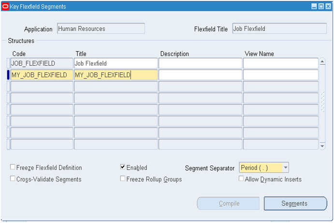Open the Segment Separator dropdown
Screen dimensions: 334x223
pyautogui.click(x=286, y=168)
